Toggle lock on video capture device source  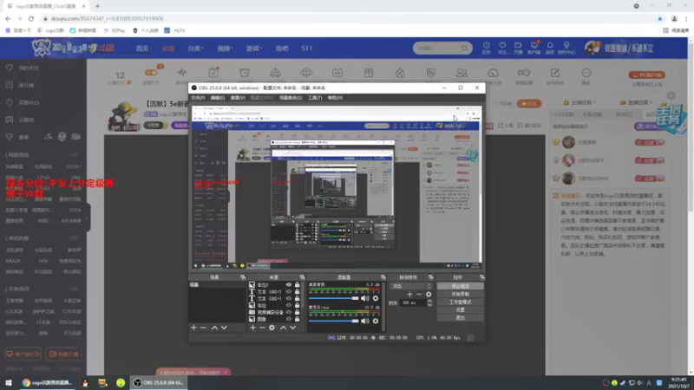pos(298,312)
